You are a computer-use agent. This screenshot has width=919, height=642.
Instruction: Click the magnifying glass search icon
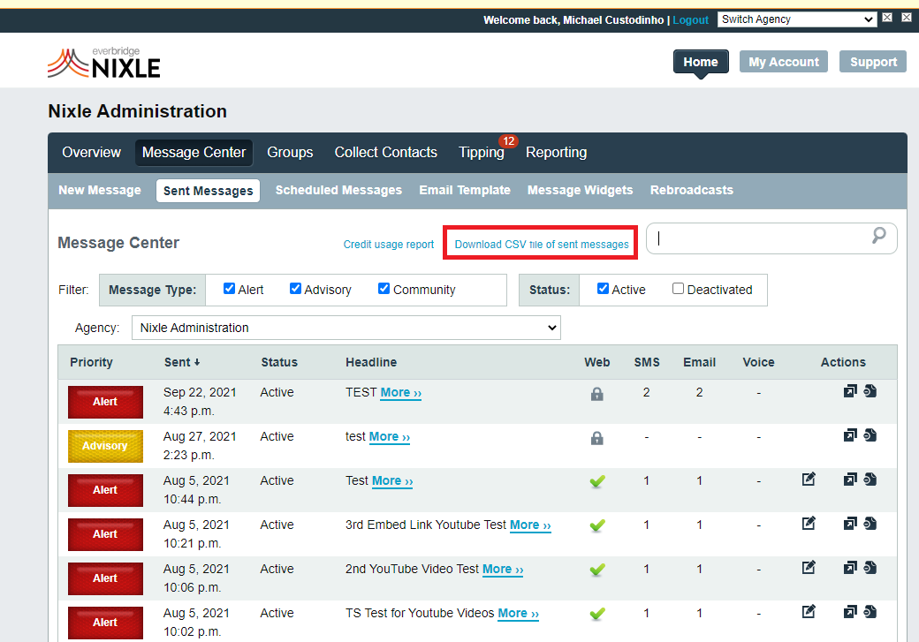point(878,236)
